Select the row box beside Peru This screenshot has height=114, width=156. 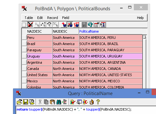24,38
